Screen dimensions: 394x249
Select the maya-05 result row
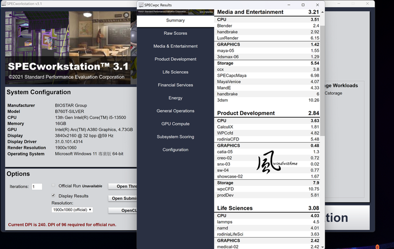(x=268, y=50)
